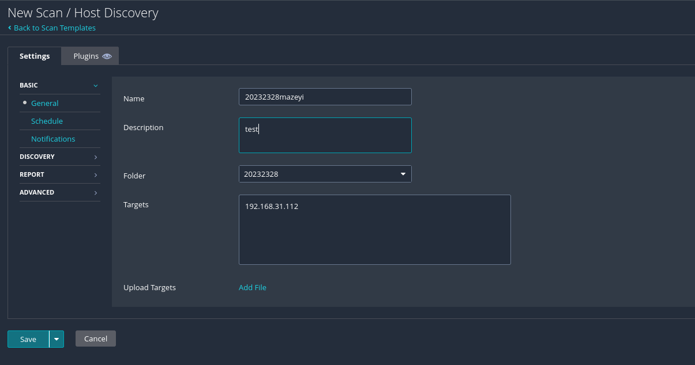Viewport: 695px width, 365px height.
Task: Open the Notifications settings item
Action: click(53, 139)
